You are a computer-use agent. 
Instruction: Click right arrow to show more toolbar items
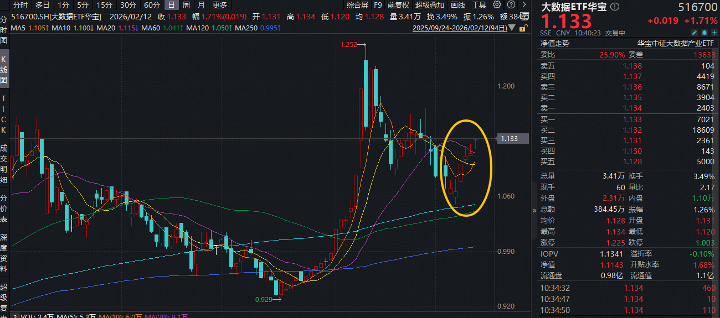pyautogui.click(x=524, y=5)
